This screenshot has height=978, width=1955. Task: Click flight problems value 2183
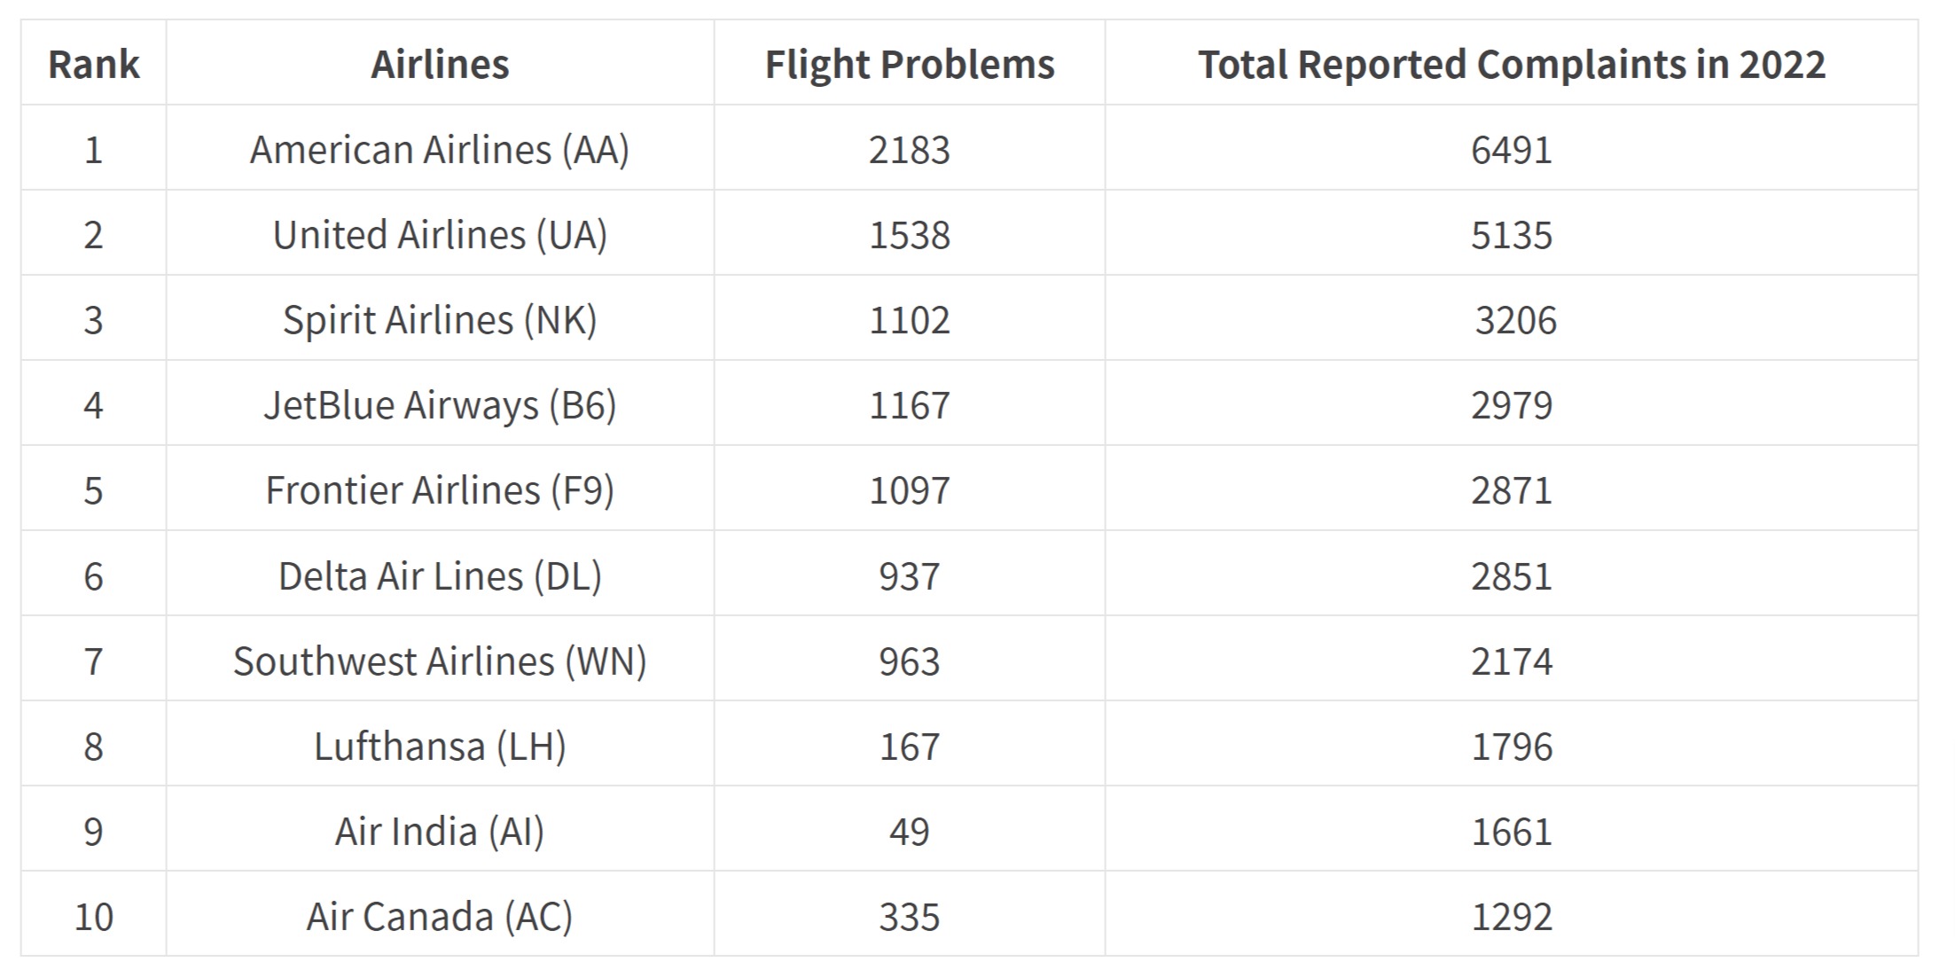pyautogui.click(x=910, y=150)
